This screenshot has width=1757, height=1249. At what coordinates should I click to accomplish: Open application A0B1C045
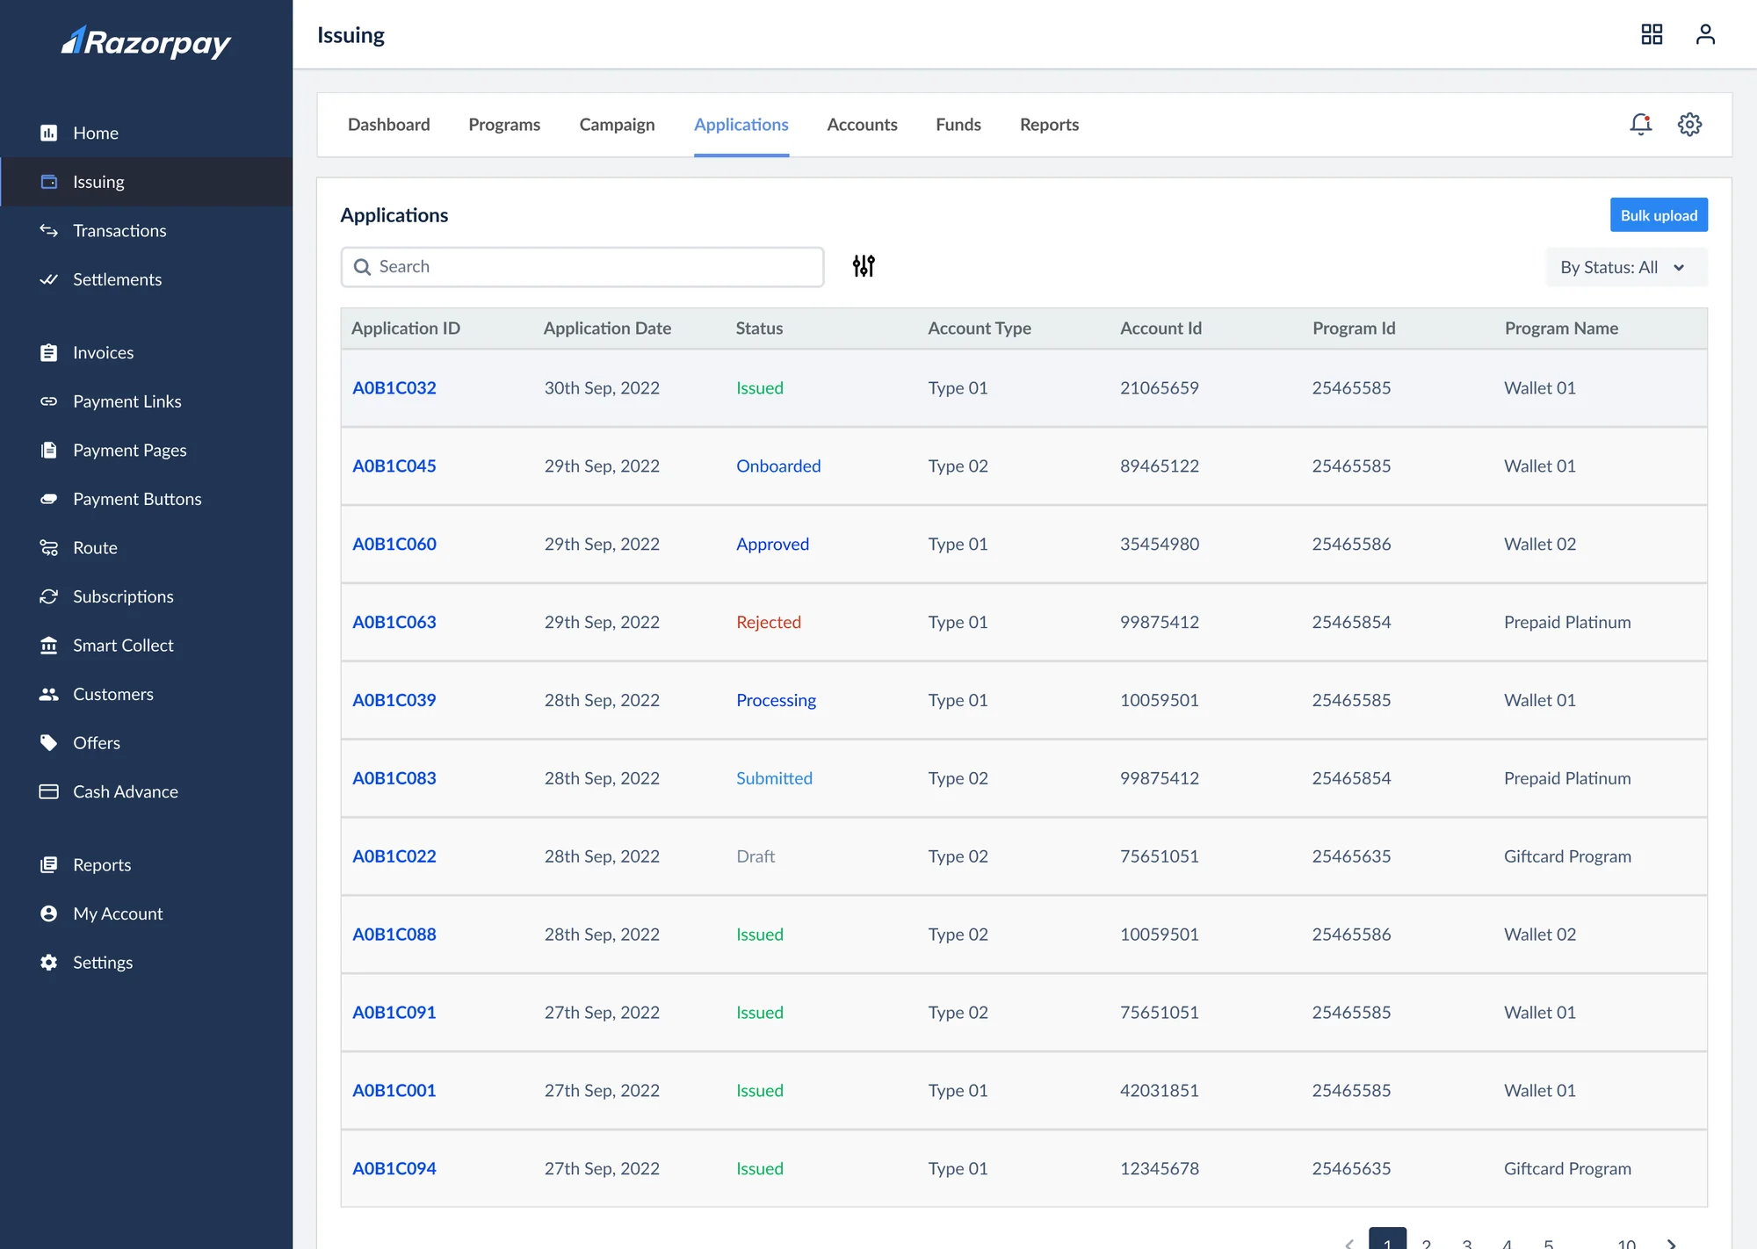click(x=394, y=466)
